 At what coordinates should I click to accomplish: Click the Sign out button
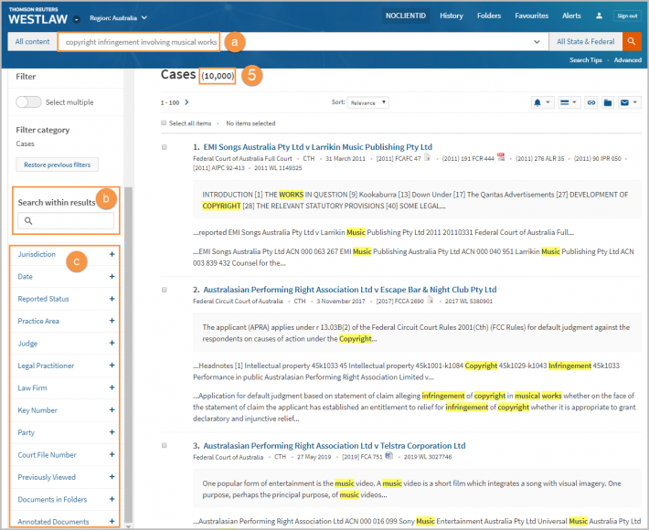[x=627, y=16]
